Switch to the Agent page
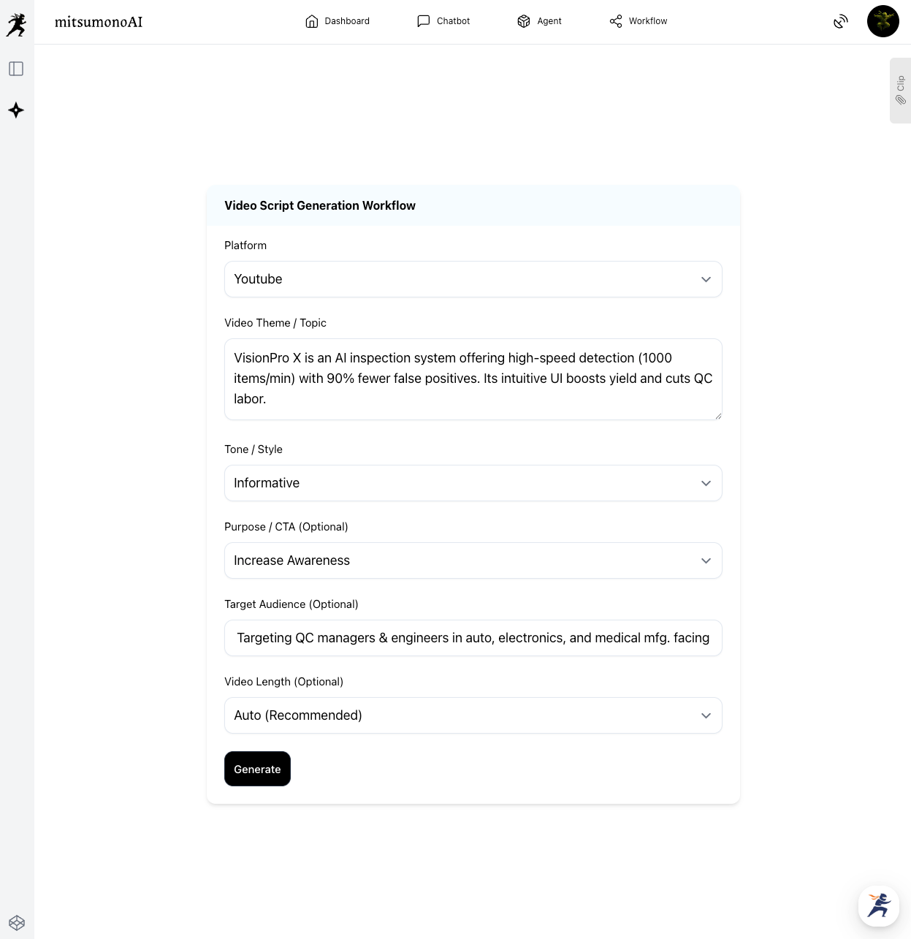 [x=539, y=21]
